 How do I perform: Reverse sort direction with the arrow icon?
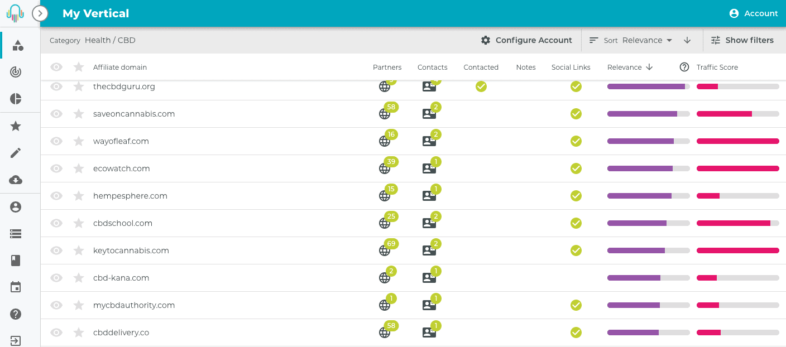[687, 40]
